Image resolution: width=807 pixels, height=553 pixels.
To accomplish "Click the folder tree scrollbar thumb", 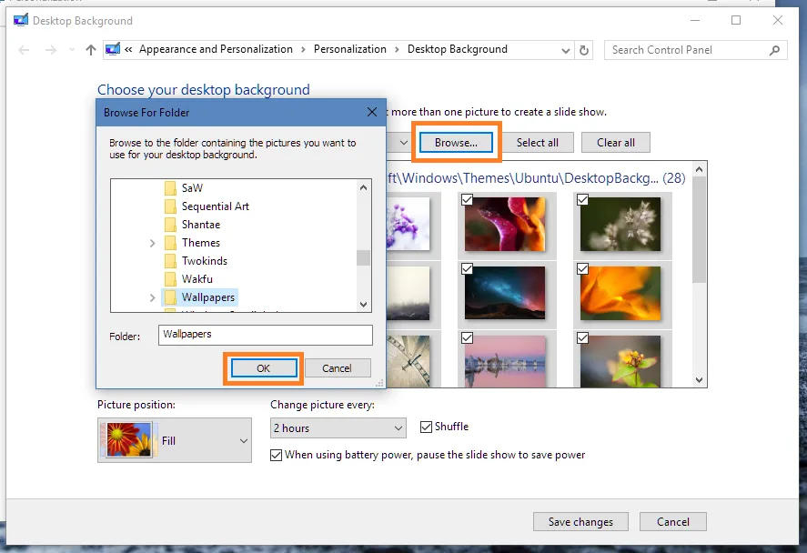I will click(x=363, y=257).
